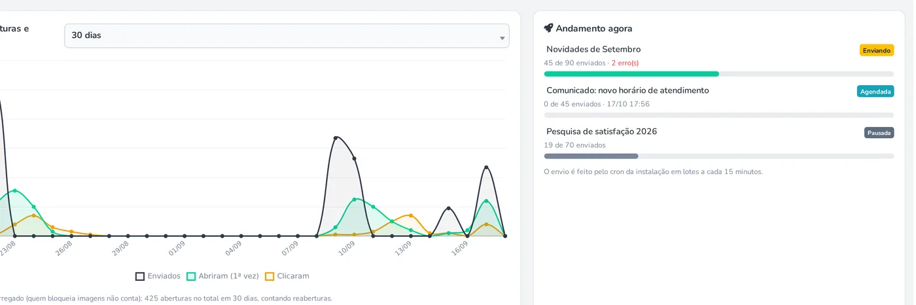The width and height of the screenshot is (916, 305).
Task: Click the 26/08 chart axis label
Action: pos(63,249)
